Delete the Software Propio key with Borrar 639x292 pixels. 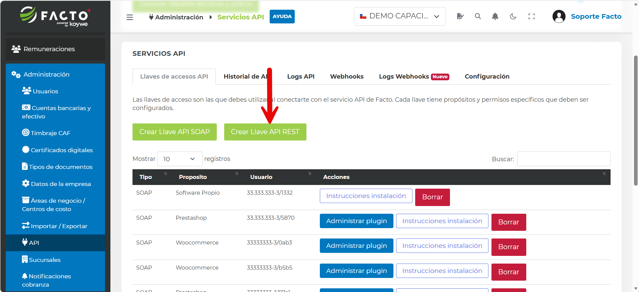click(433, 197)
